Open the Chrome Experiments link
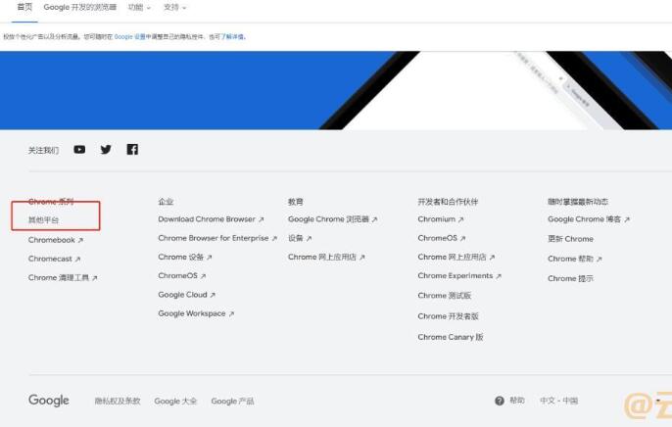 [459, 276]
